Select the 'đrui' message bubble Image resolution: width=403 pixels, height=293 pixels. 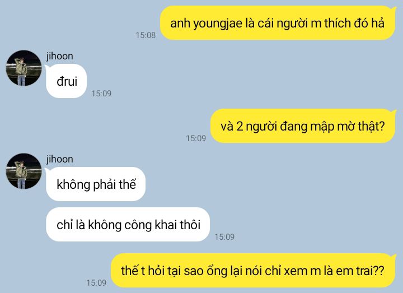tap(66, 81)
